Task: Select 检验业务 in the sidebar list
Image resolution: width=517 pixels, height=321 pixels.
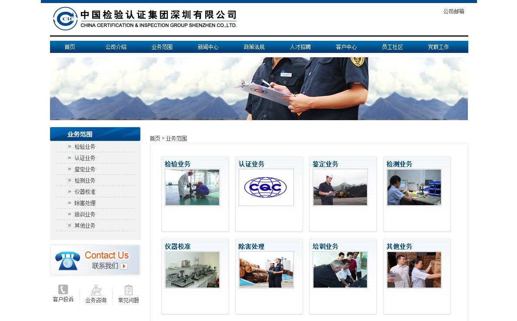Action: click(85, 147)
